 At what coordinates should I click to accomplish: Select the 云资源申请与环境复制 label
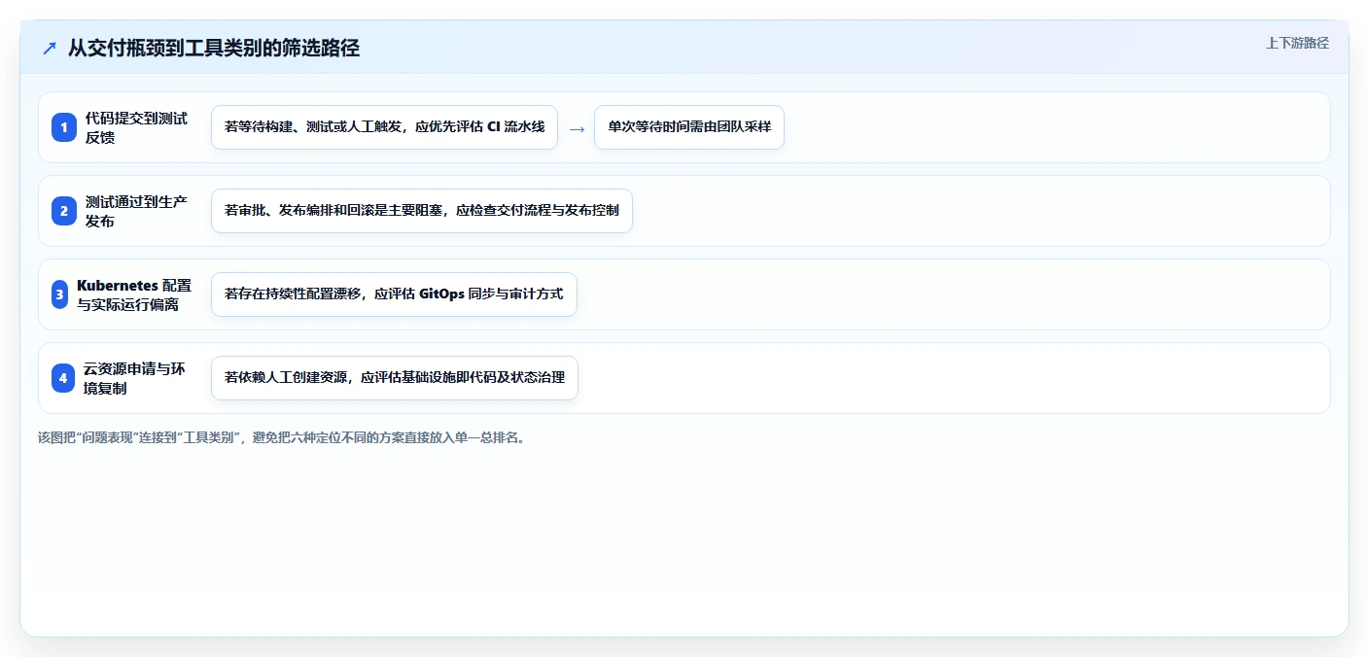134,378
